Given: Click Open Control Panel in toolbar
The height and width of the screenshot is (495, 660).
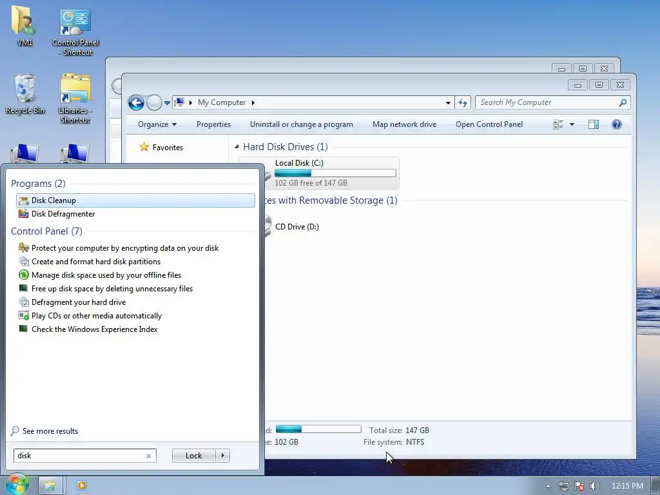Looking at the screenshot, I should (489, 124).
